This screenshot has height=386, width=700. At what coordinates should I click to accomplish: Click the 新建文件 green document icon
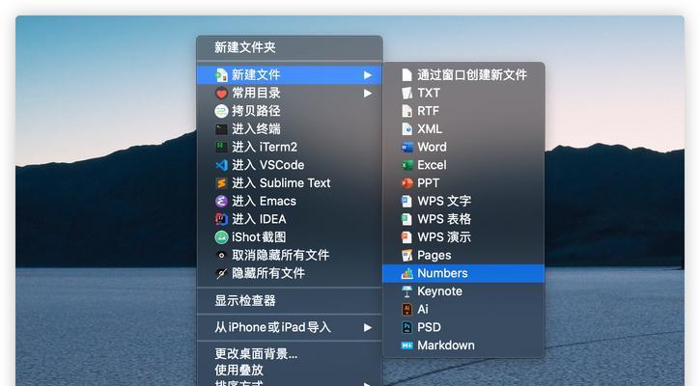[221, 75]
